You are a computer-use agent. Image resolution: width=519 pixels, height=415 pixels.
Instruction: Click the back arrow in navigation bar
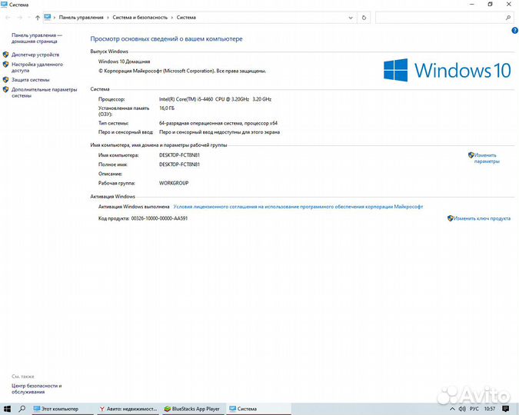click(x=8, y=18)
